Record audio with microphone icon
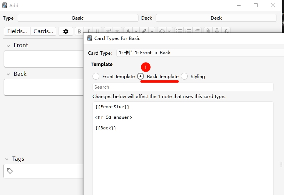 click(x=217, y=31)
